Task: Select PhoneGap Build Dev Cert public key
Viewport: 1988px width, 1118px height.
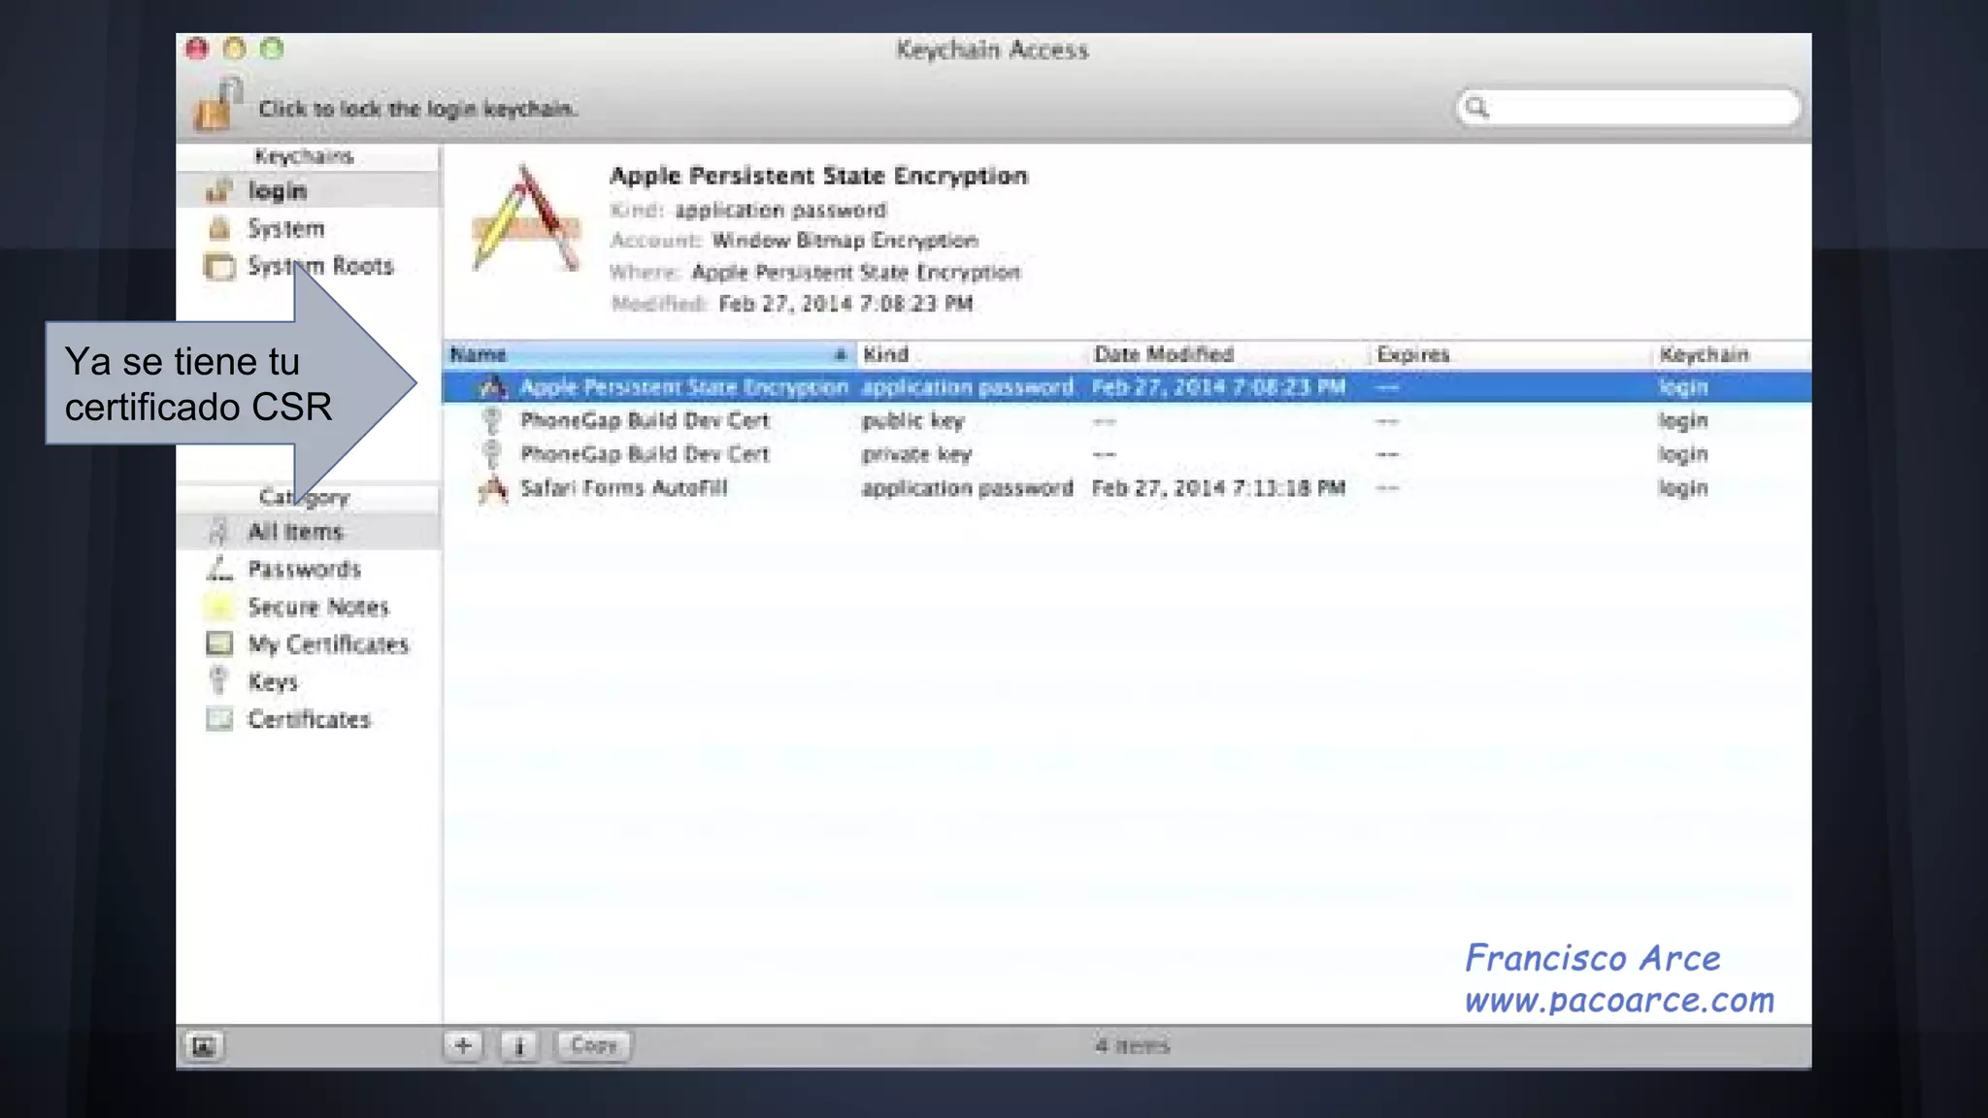Action: (645, 421)
